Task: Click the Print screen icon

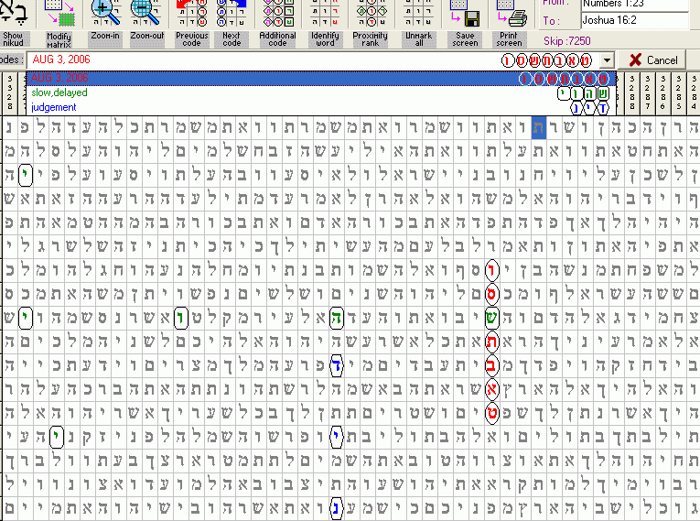Action: tap(510, 14)
